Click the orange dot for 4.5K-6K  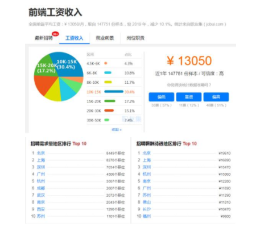(x=106, y=63)
